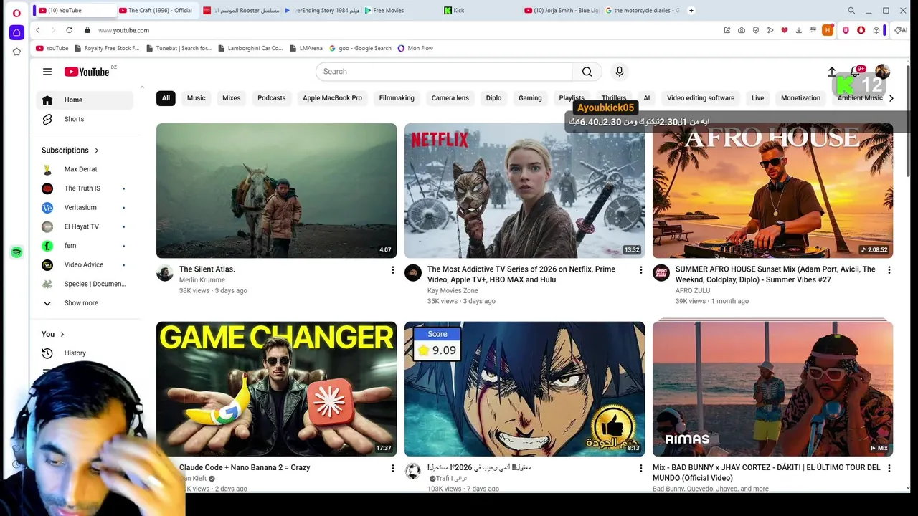Select the Music category chip
Image resolution: width=918 pixels, height=516 pixels.
tap(196, 98)
